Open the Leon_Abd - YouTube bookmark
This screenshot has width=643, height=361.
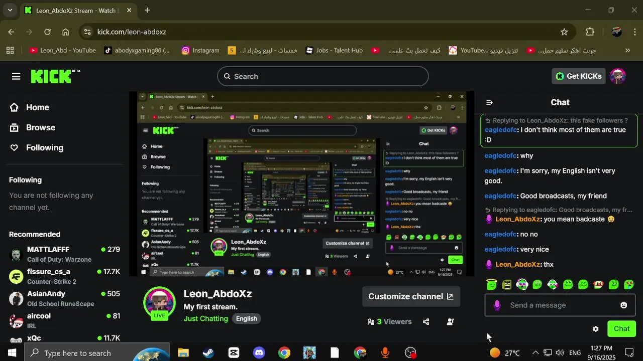[x=63, y=50]
